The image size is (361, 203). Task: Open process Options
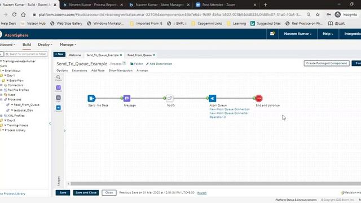[x=62, y=70]
